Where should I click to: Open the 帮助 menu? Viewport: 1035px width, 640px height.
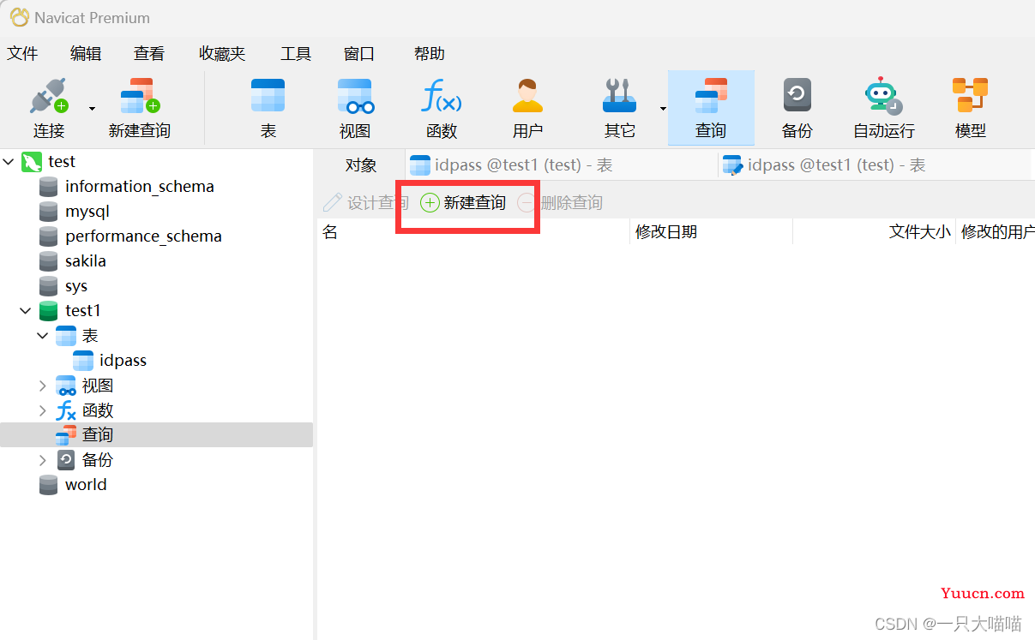click(430, 53)
